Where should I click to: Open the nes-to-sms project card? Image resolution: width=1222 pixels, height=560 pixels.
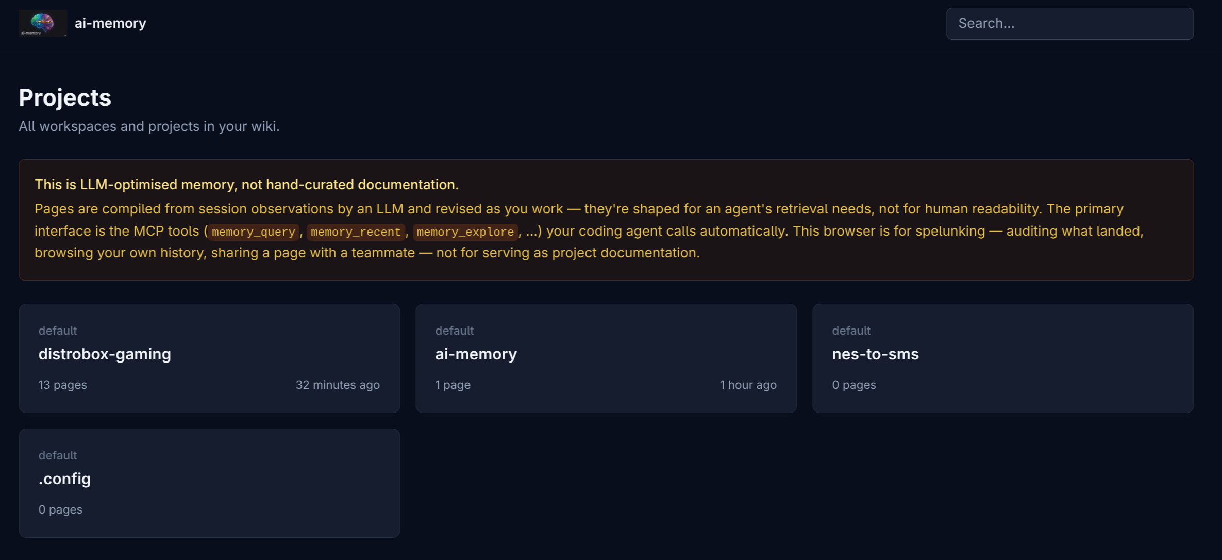tap(1003, 358)
